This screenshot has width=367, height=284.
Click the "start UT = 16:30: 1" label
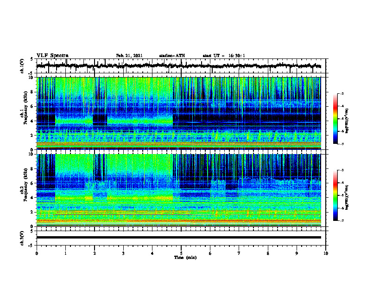224,56
